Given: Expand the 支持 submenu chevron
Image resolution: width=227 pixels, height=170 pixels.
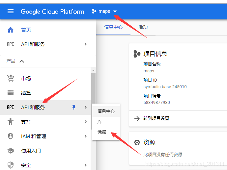Looking at the screenshot, I should [86, 122].
